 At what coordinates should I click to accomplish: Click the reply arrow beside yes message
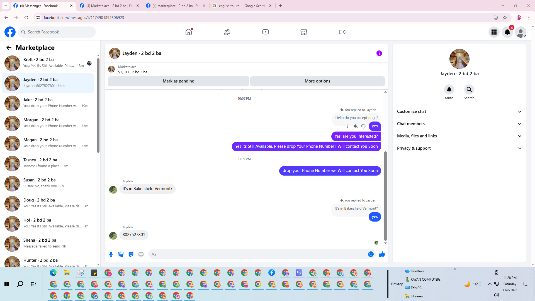(356, 126)
